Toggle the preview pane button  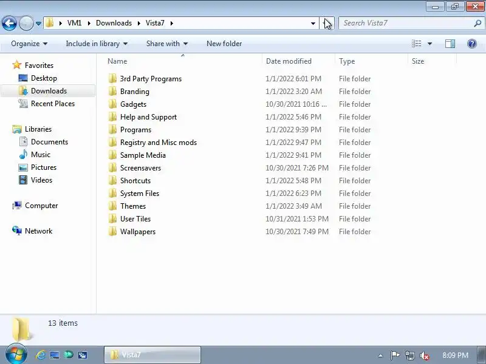tap(450, 44)
